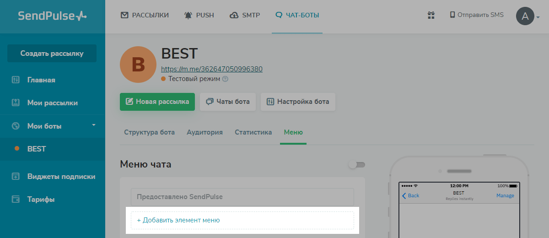Click the SendPulse logo

click(52, 16)
